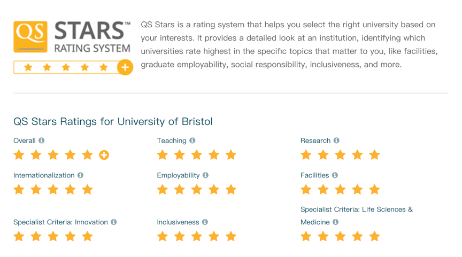This screenshot has height=257, width=462.
Task: Click the first star under Research
Action: click(x=306, y=155)
